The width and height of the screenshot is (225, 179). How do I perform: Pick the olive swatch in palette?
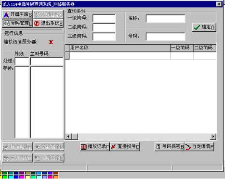coord(27,173)
